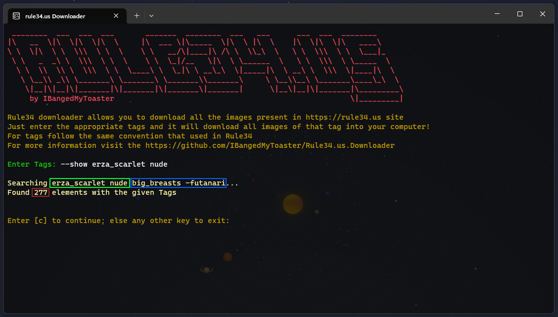Viewport: 558px width, 317px height.
Task: Click the minimize icon of the terminal window
Action: (497, 13)
